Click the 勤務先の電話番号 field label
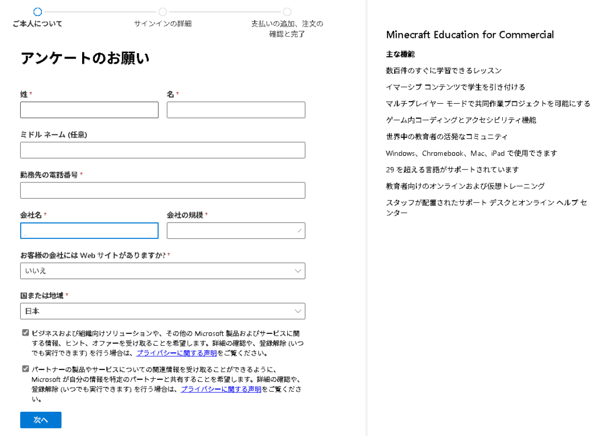 (49, 175)
